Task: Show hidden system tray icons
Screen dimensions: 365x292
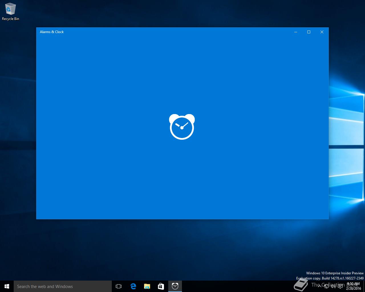Action: click(320, 286)
